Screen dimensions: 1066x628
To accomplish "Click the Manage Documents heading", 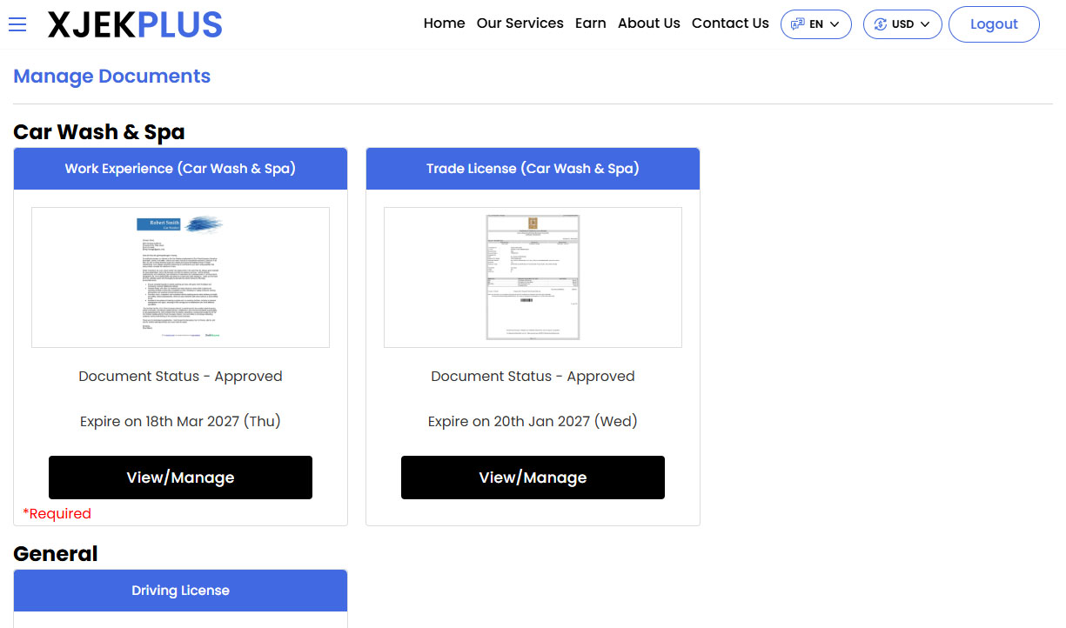I will coord(111,76).
